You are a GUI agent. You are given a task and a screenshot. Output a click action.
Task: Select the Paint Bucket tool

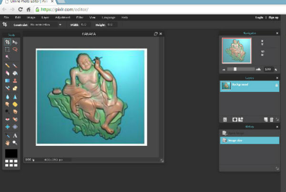15,73
